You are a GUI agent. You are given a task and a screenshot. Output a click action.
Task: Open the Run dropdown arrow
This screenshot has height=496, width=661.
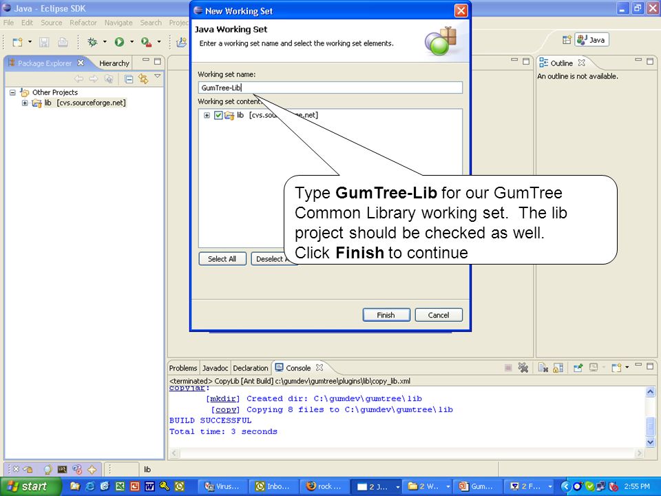(x=132, y=42)
